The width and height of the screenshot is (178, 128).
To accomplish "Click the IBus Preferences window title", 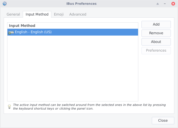I will tap(81, 4).
